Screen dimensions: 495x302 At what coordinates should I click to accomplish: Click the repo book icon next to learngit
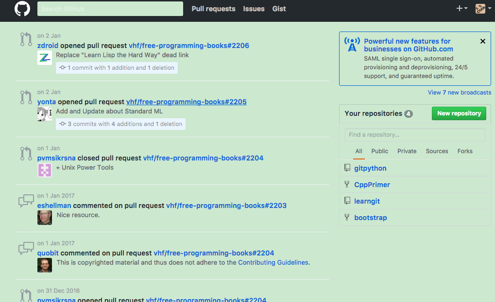click(347, 201)
